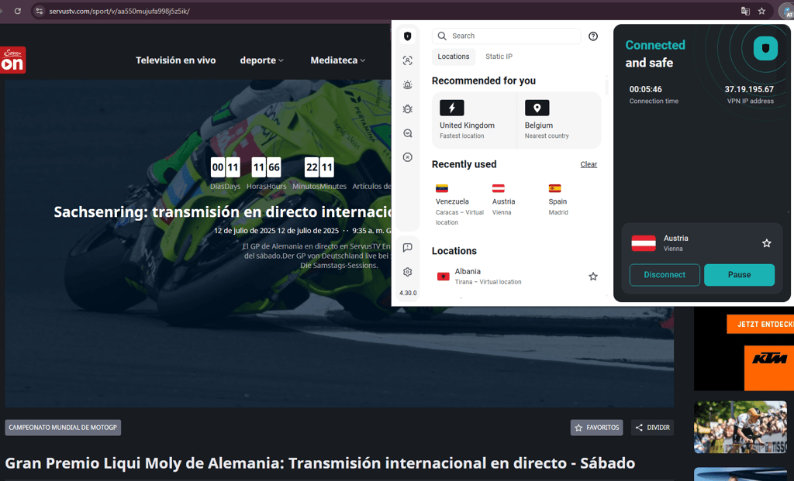Favorite Albania location with the star
794x481 pixels.
click(593, 277)
